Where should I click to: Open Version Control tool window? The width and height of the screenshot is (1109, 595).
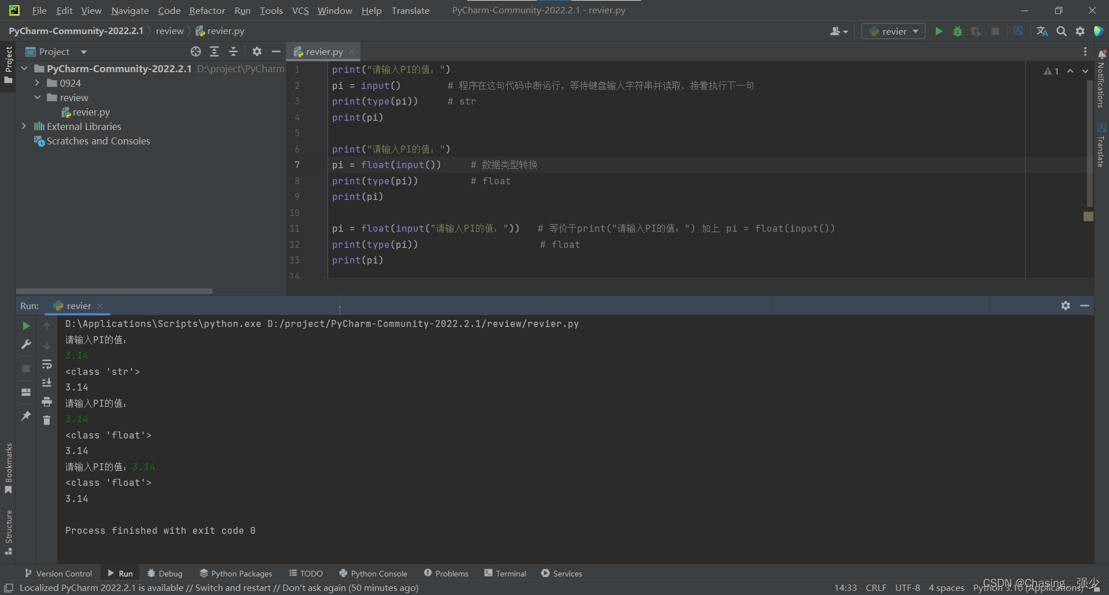point(58,573)
